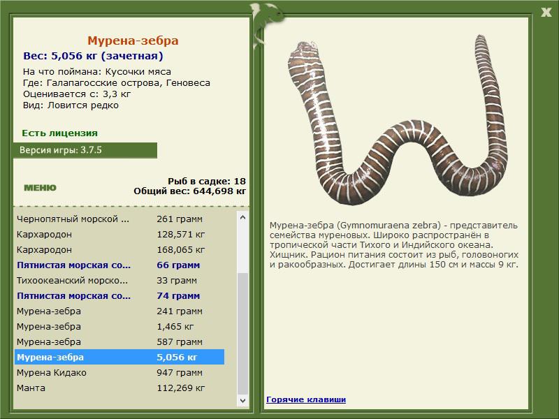This screenshot has width=559, height=419.
Task: Click the zebra moray eel picture
Action: [398, 119]
